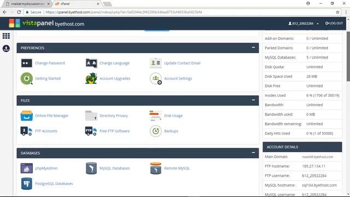Open the PostgreSQL Databases icon
This screenshot has width=350, height=197.
tap(27, 184)
